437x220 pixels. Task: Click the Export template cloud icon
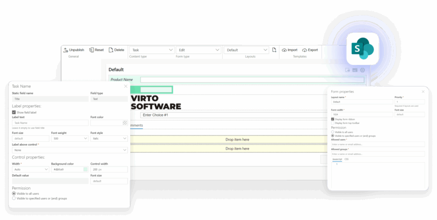(x=305, y=50)
